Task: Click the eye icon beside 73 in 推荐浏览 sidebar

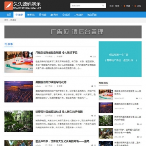Action: 138,109
